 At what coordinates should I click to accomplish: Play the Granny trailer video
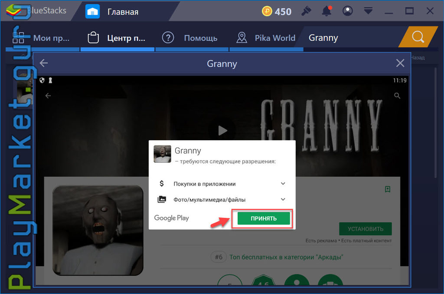pyautogui.click(x=222, y=131)
